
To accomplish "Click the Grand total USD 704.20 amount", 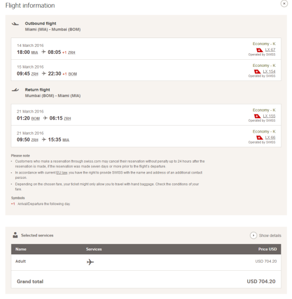I will [261, 282].
